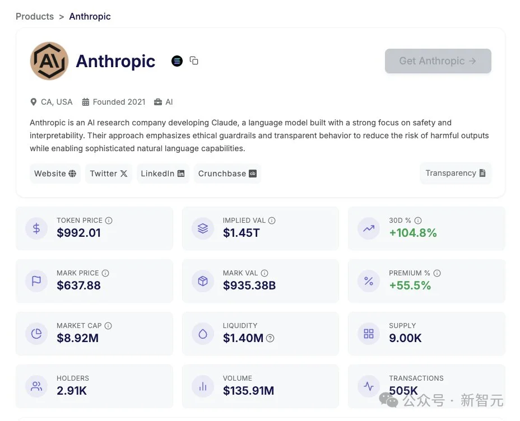Click the Liquidity droplet icon

[x=202, y=333]
